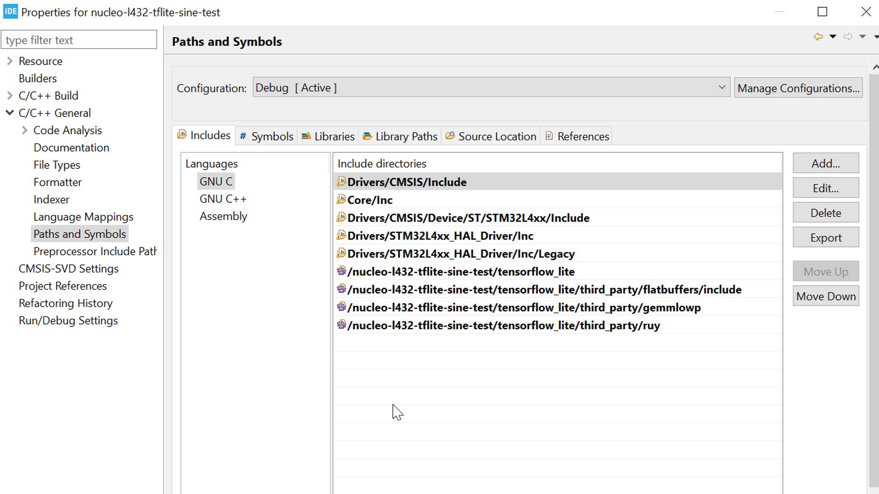Expand the Resource tree node
879x494 pixels.
[x=10, y=61]
